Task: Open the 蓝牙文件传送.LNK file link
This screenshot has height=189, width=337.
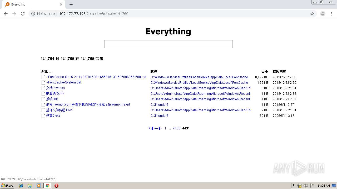Action: coord(60,110)
